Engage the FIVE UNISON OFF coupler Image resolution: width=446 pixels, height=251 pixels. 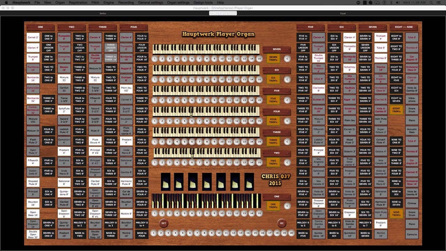[303, 48]
